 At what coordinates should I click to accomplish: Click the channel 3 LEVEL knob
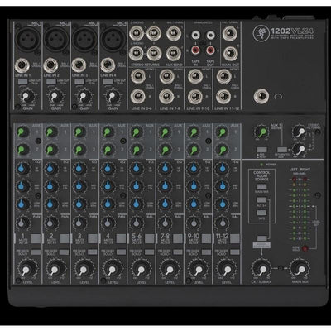[x=84, y=269]
